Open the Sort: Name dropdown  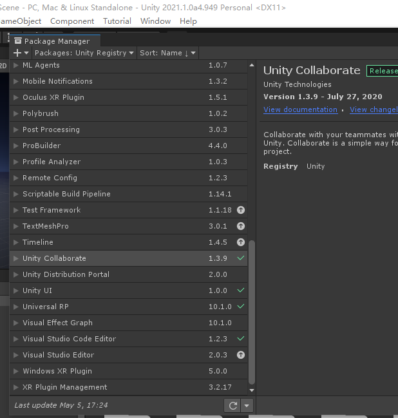pos(167,53)
